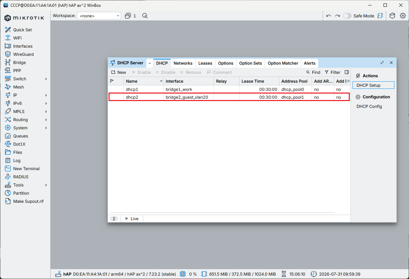The image size is (409, 279).
Task: Switch to the Option Sets tab
Action: pos(250,63)
